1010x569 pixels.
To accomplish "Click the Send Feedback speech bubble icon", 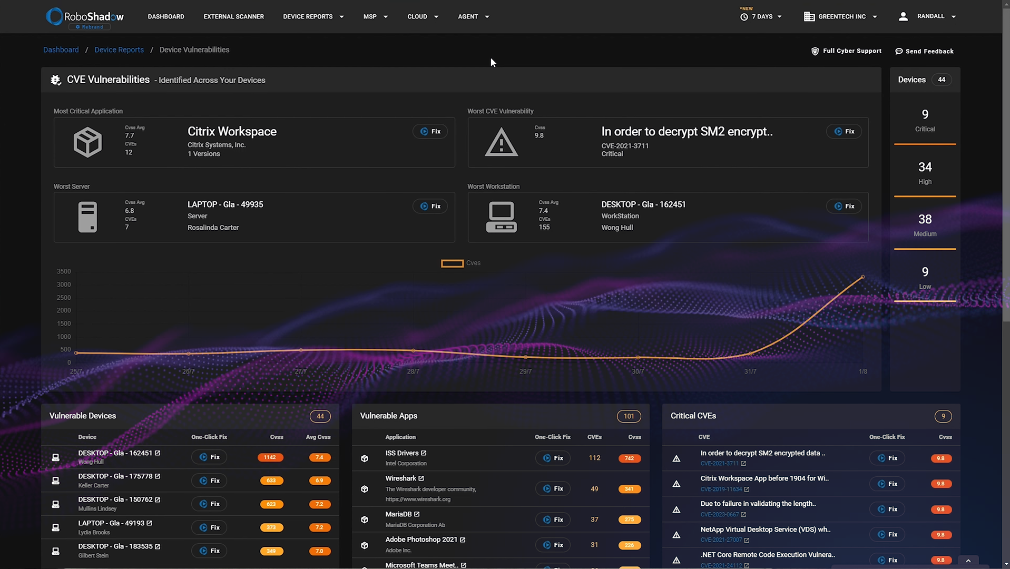I will pyautogui.click(x=898, y=51).
